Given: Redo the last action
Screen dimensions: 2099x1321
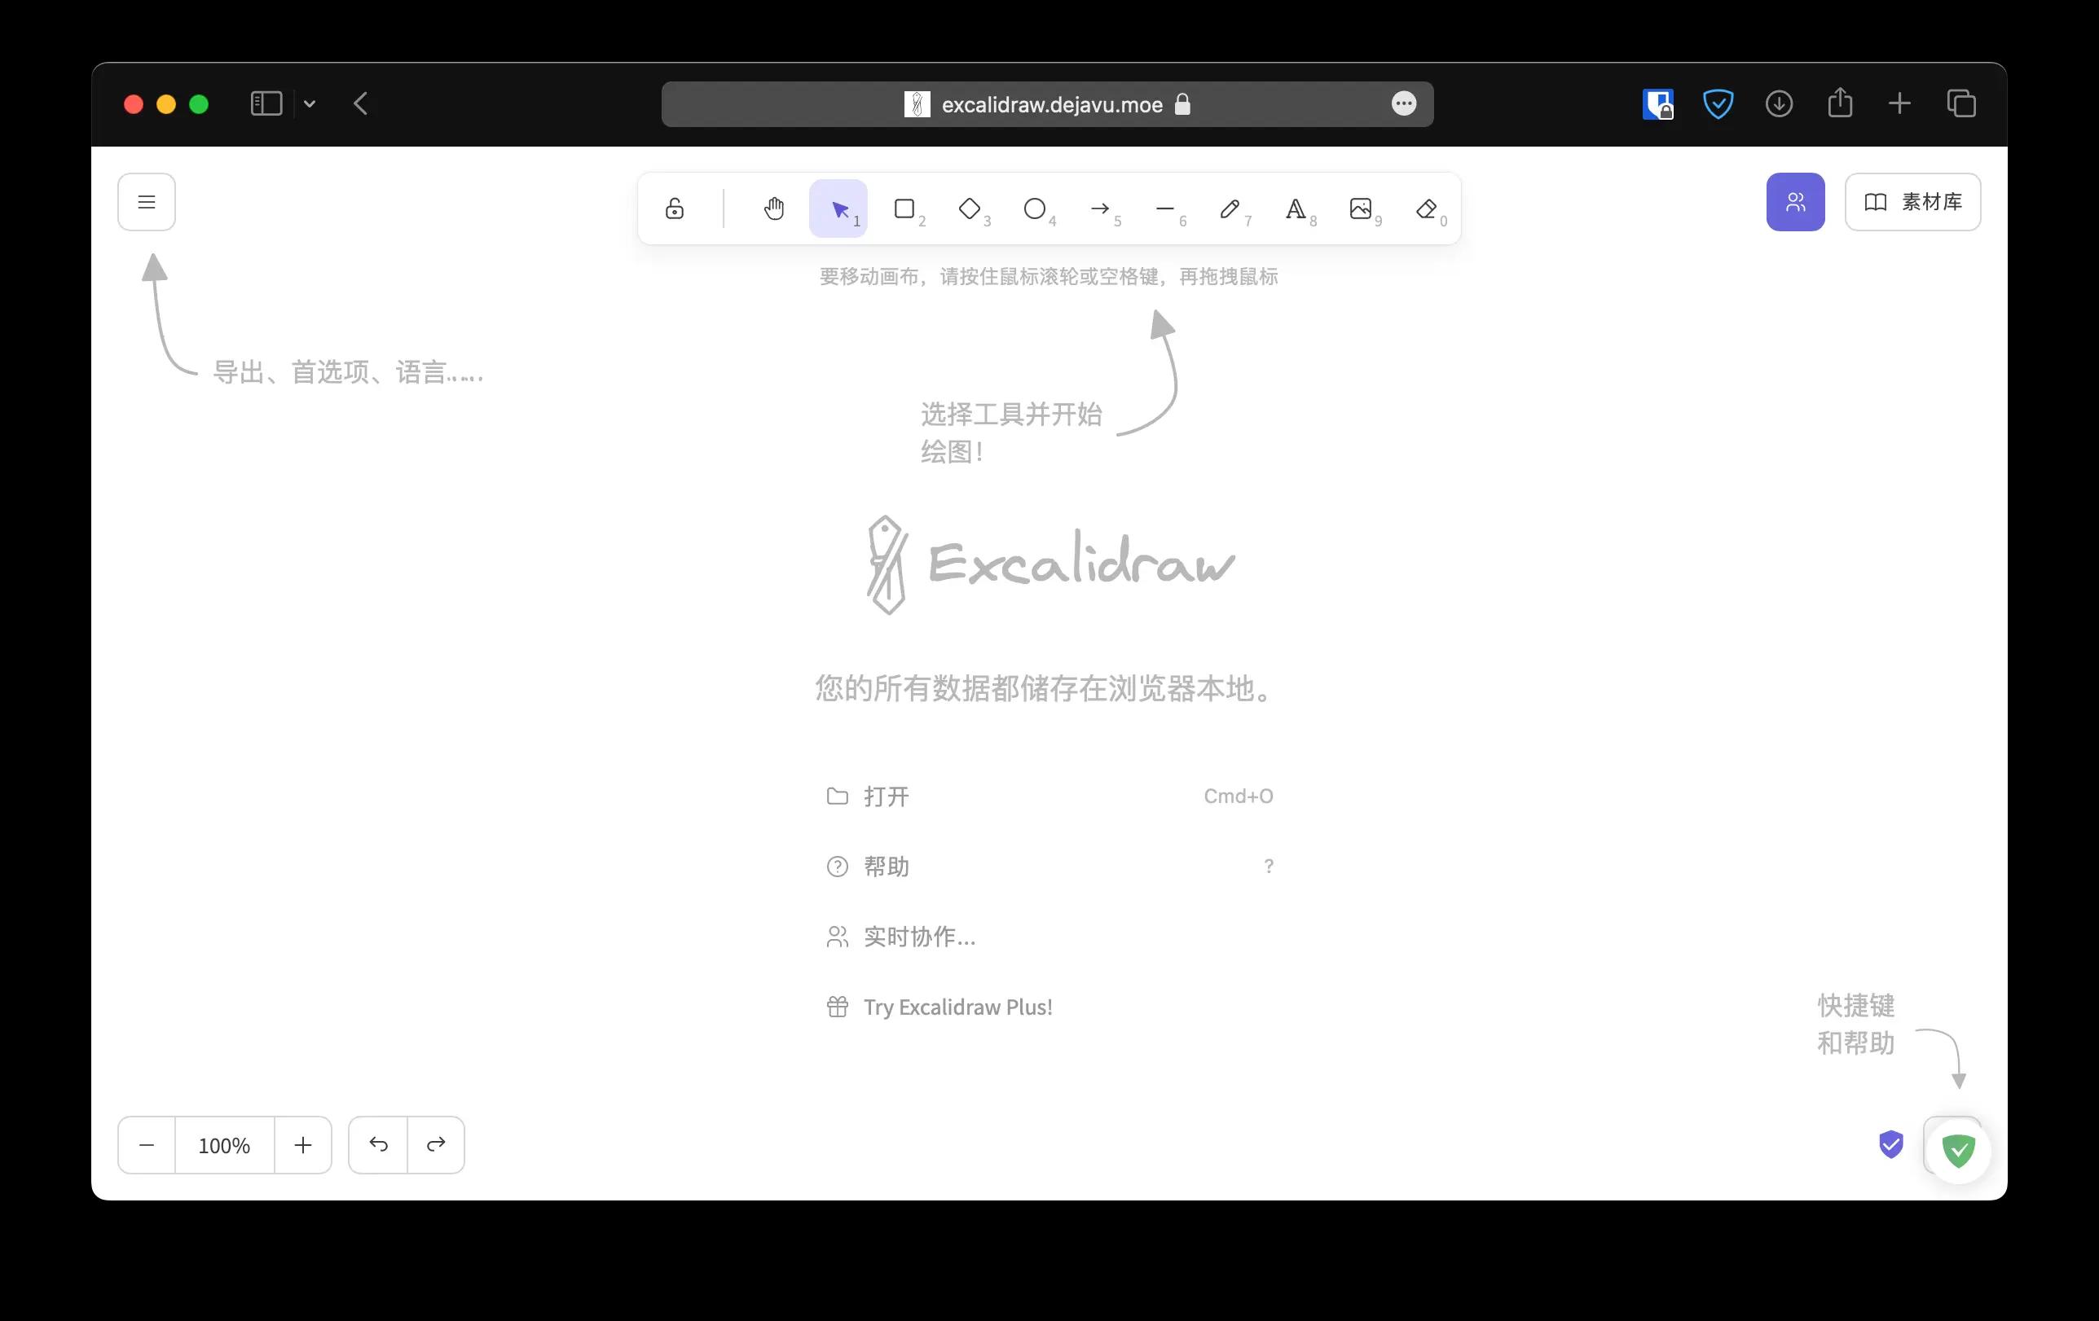Looking at the screenshot, I should click(436, 1145).
